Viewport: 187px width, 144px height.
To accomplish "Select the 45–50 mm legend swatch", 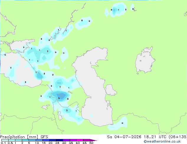I will (87, 140).
